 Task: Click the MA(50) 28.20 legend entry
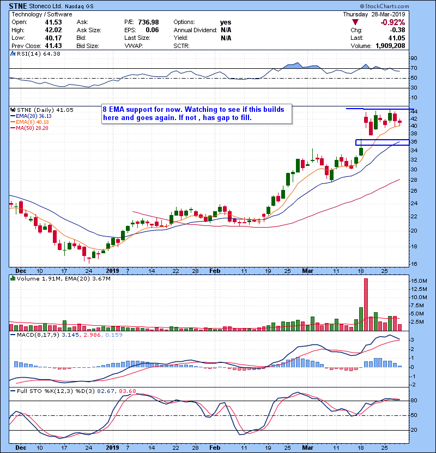point(29,128)
